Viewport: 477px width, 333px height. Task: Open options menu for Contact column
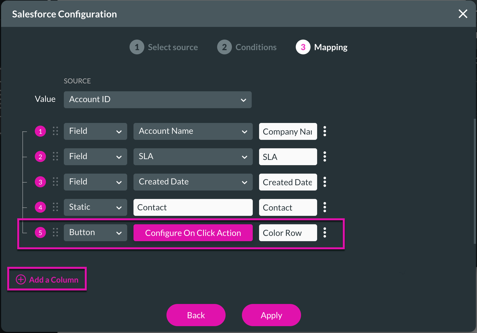pyautogui.click(x=325, y=207)
